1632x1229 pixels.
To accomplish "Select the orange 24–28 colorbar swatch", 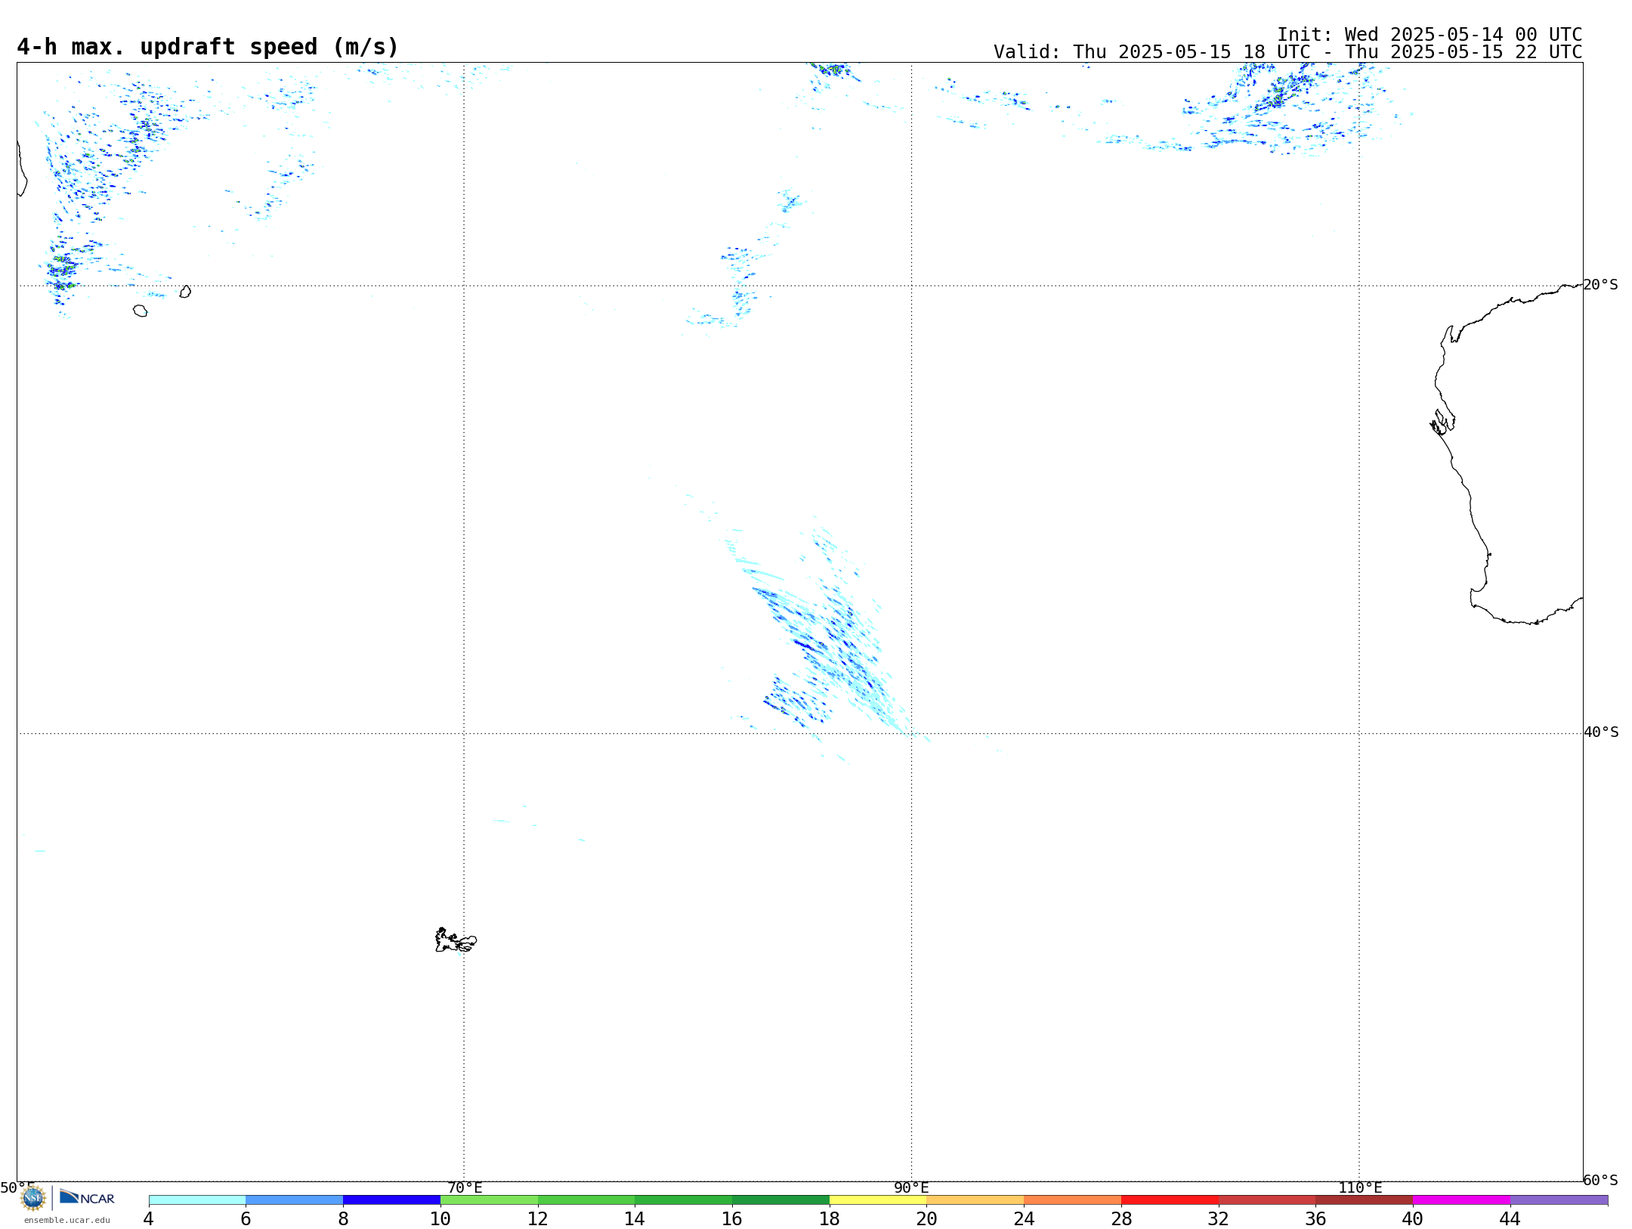I will pos(1073,1200).
